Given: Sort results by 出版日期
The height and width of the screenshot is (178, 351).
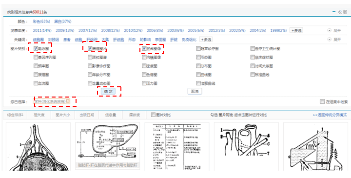Looking at the screenshot, I should (x=87, y=115).
